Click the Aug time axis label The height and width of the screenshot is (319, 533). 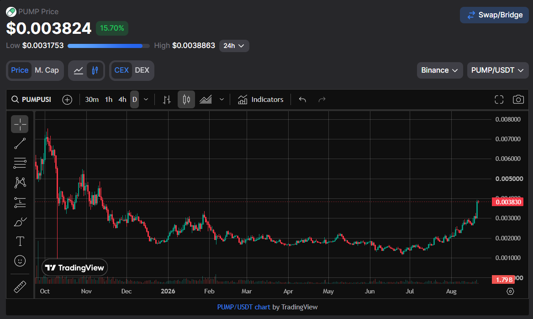click(451, 292)
